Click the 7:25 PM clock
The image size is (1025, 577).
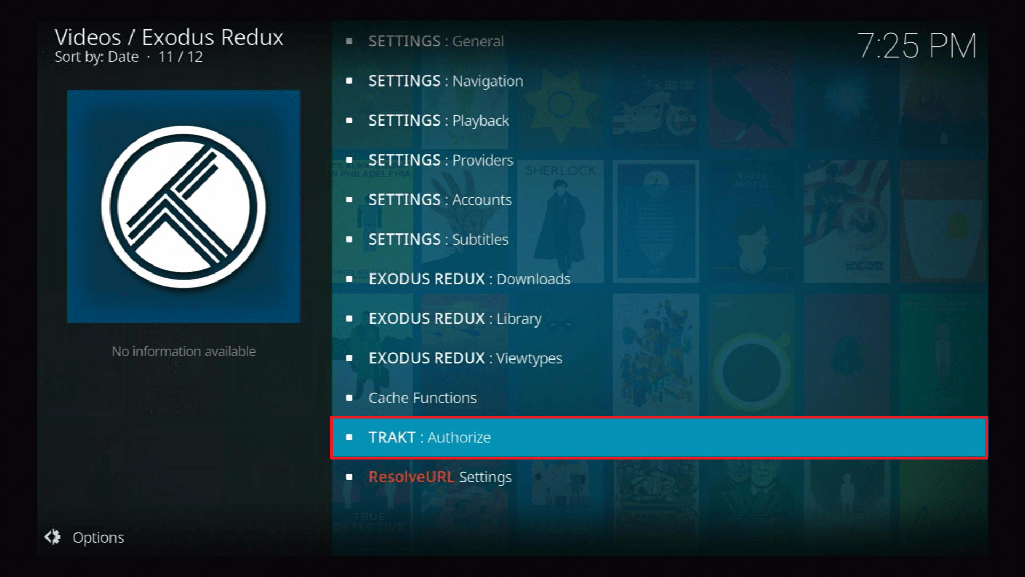(917, 46)
